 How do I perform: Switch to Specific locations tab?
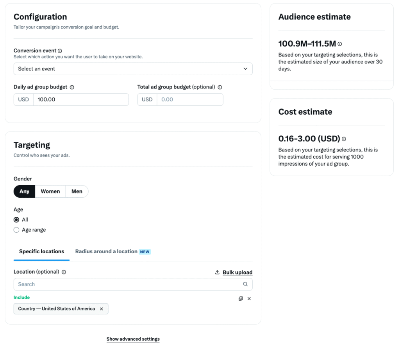41,252
